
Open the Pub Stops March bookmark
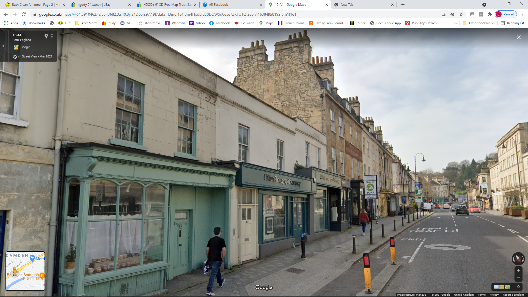[x=424, y=23]
